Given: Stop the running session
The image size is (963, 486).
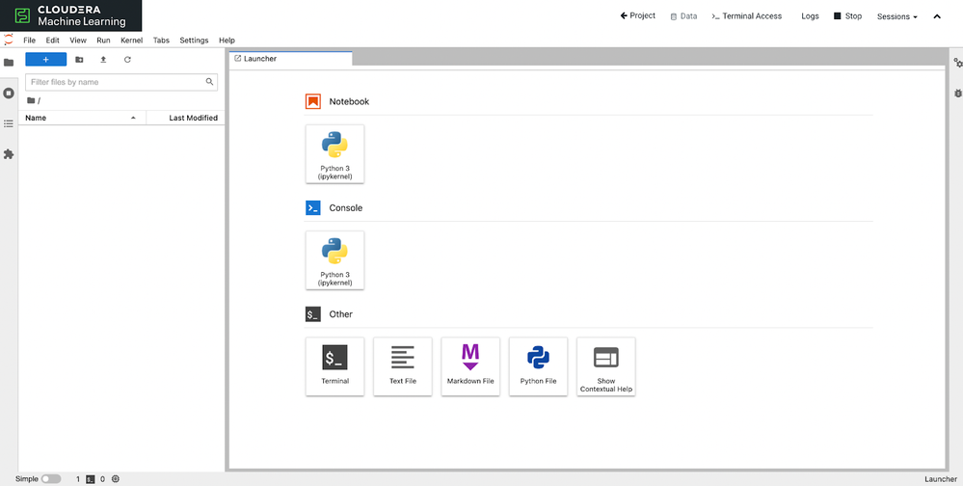Looking at the screenshot, I should (x=847, y=16).
